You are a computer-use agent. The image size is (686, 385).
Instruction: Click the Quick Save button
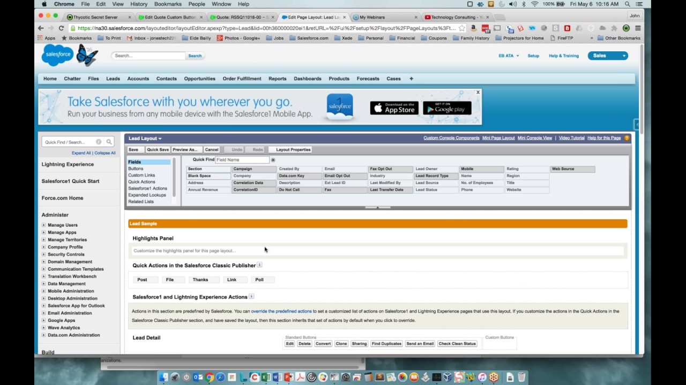[158, 150]
